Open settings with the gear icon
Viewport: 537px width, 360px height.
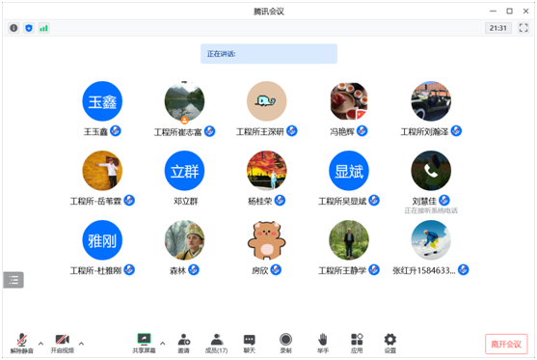390,344
